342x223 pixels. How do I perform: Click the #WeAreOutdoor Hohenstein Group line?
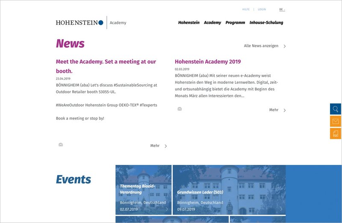(x=106, y=105)
